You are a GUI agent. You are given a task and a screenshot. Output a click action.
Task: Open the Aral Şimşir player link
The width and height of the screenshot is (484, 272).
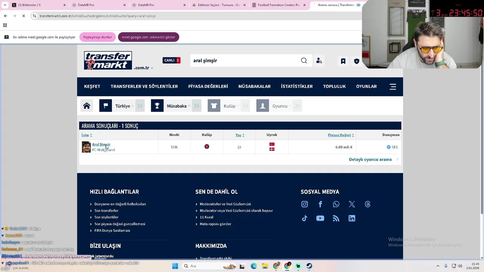click(101, 144)
